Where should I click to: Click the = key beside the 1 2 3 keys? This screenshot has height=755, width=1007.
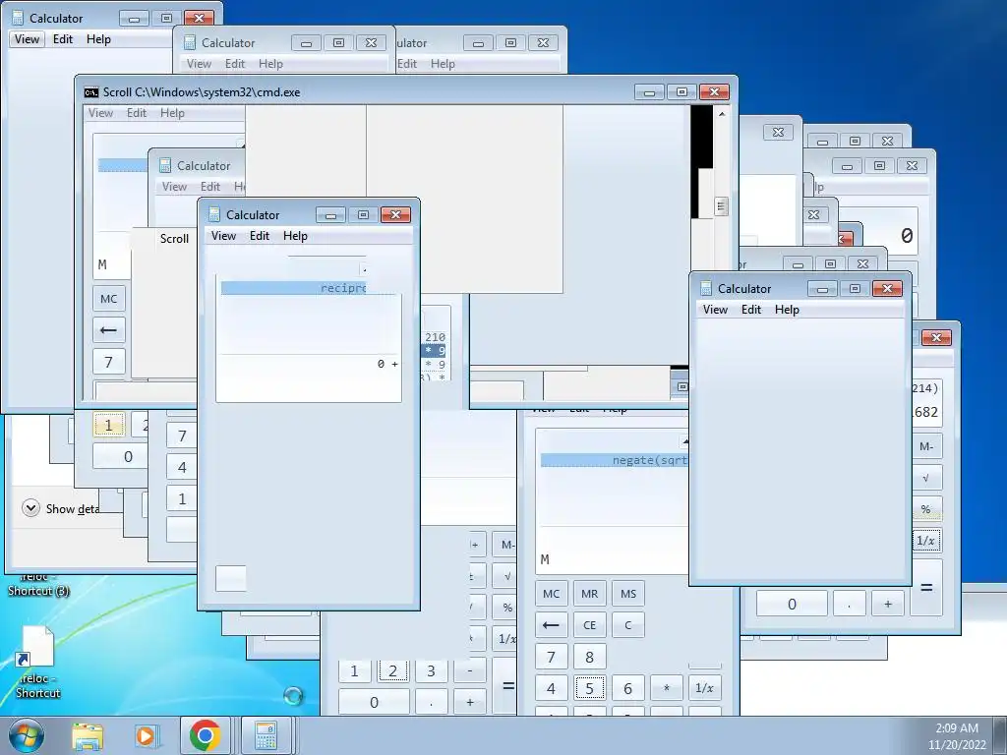coord(508,686)
